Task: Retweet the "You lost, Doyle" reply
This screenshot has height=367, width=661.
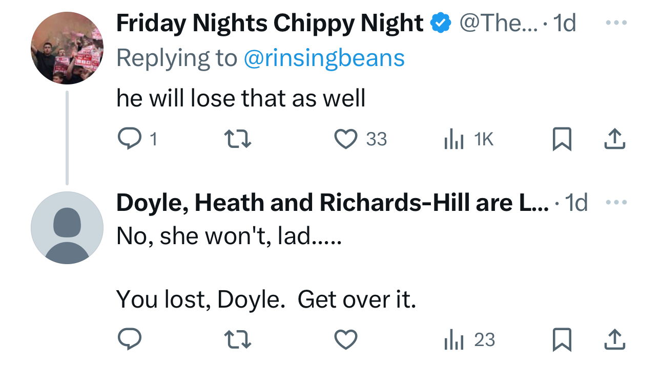Action: tap(238, 339)
